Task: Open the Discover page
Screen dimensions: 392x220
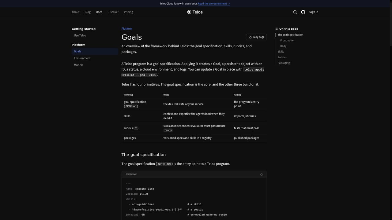Action: (x=113, y=12)
